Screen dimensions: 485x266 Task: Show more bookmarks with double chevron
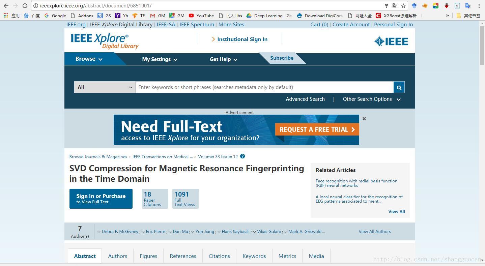[x=448, y=16]
